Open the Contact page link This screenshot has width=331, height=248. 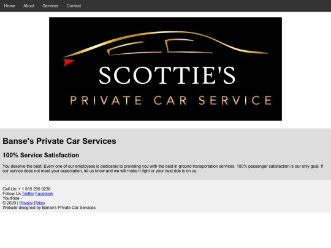coord(74,6)
